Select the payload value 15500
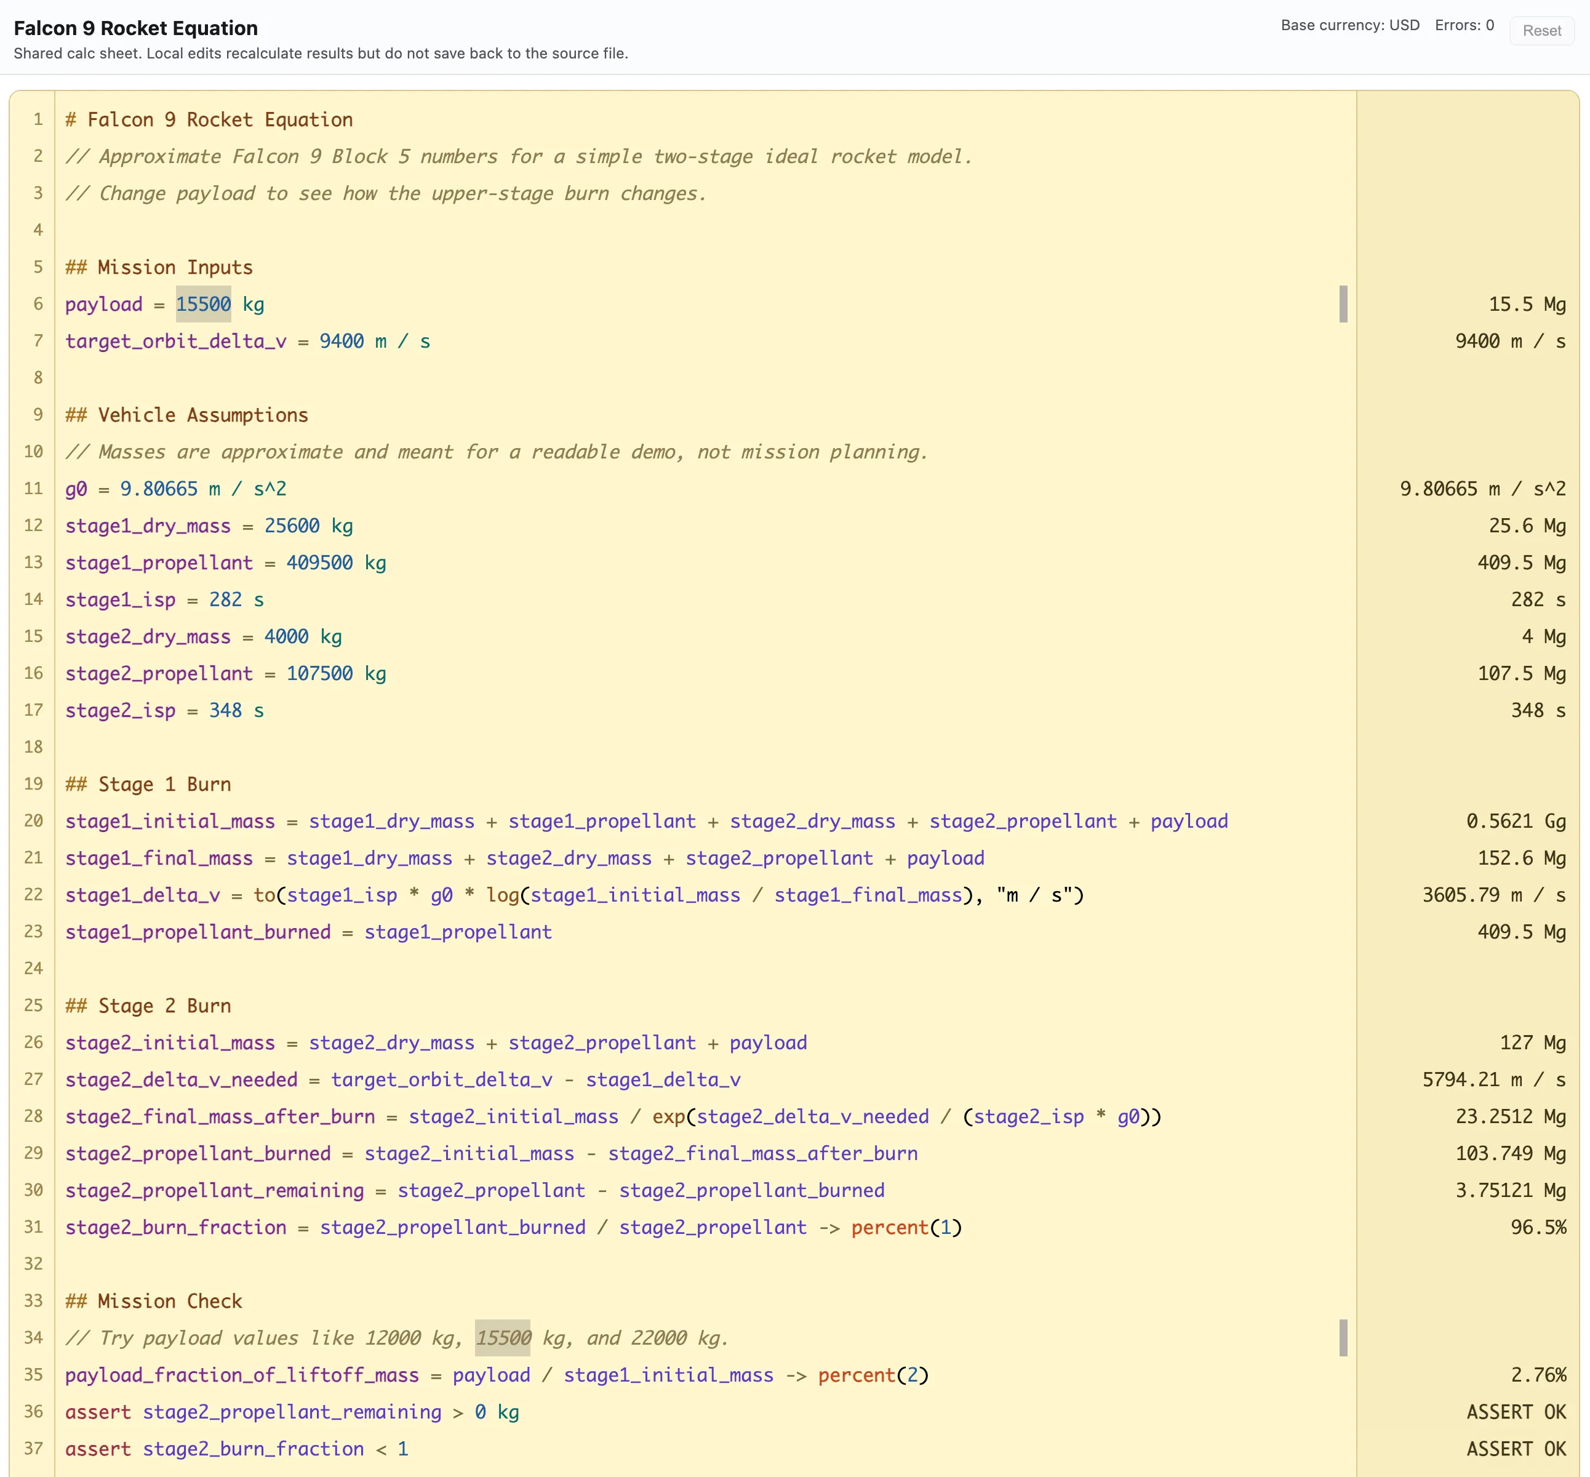The image size is (1590, 1477). click(203, 305)
